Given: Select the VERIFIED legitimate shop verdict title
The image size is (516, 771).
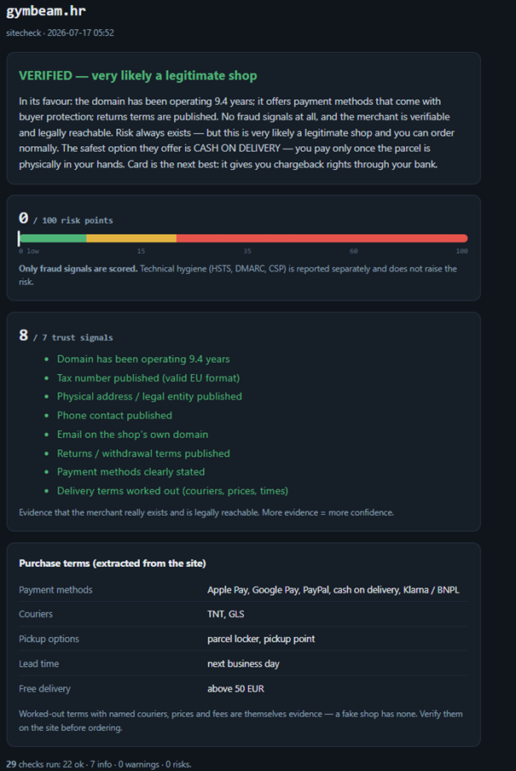Looking at the screenshot, I should pyautogui.click(x=138, y=76).
